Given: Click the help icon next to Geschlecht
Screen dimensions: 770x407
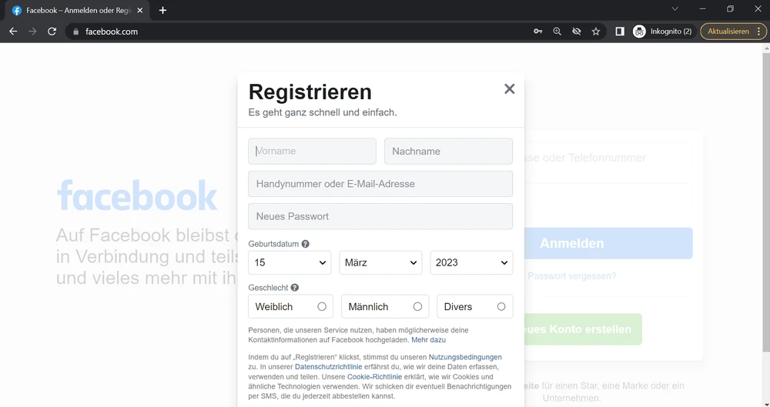Looking at the screenshot, I should click(295, 288).
